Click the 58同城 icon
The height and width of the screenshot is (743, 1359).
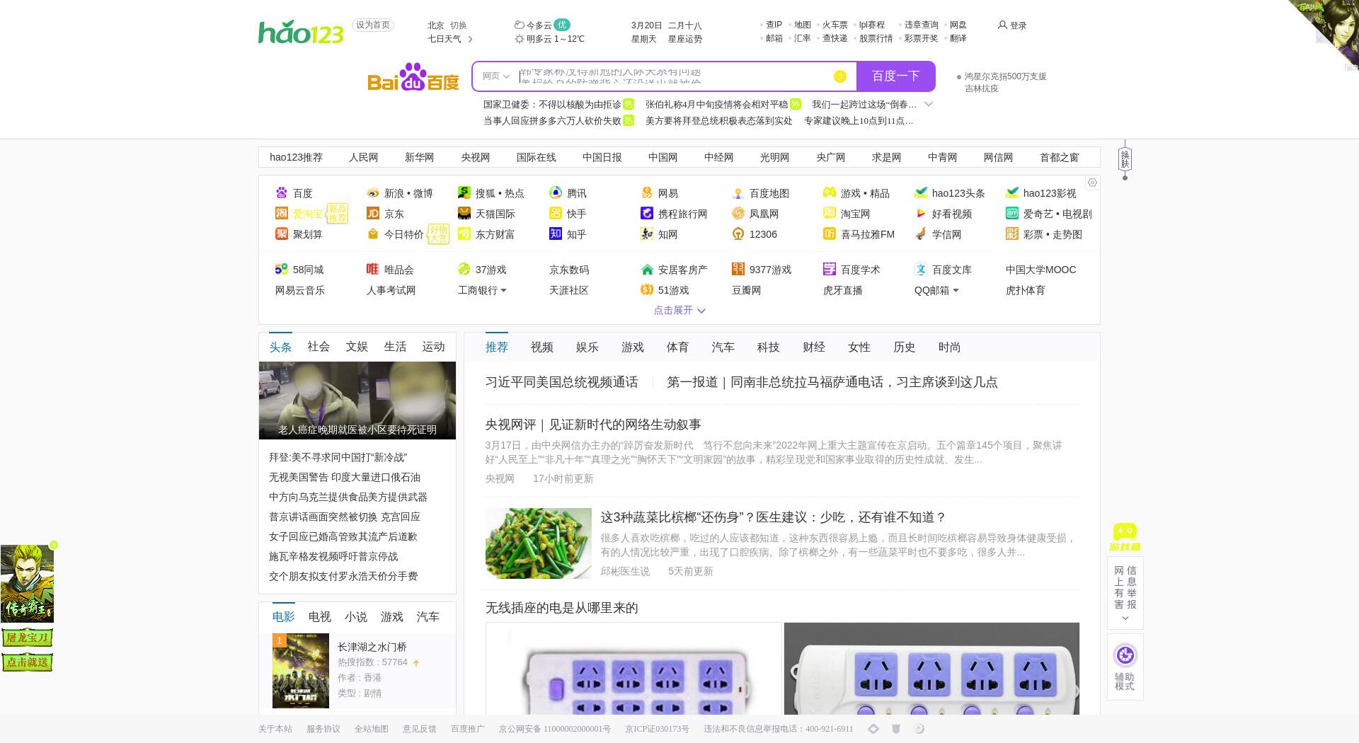click(282, 269)
